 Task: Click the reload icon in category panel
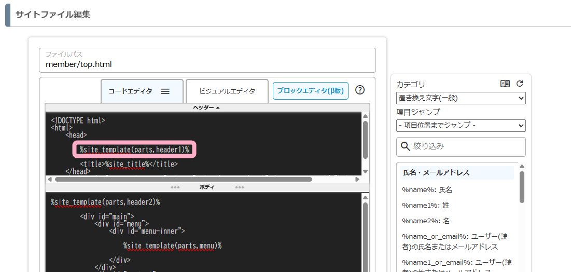pyautogui.click(x=520, y=84)
